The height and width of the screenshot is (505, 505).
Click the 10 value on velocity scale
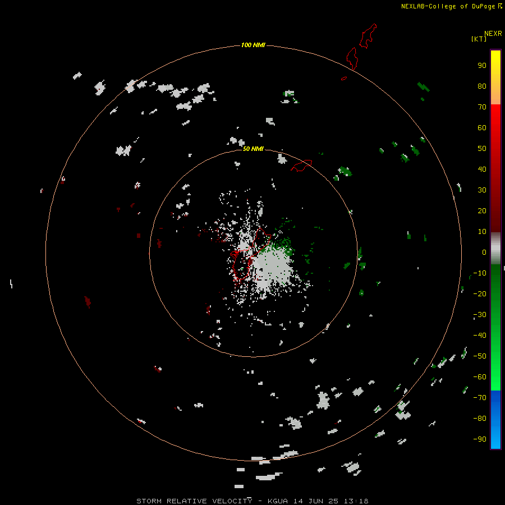(482, 232)
